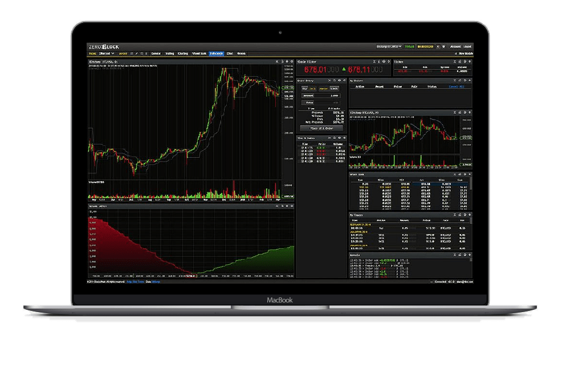Click the lock icon on My Trades panel
The height and width of the screenshot is (377, 570).
tap(460, 215)
